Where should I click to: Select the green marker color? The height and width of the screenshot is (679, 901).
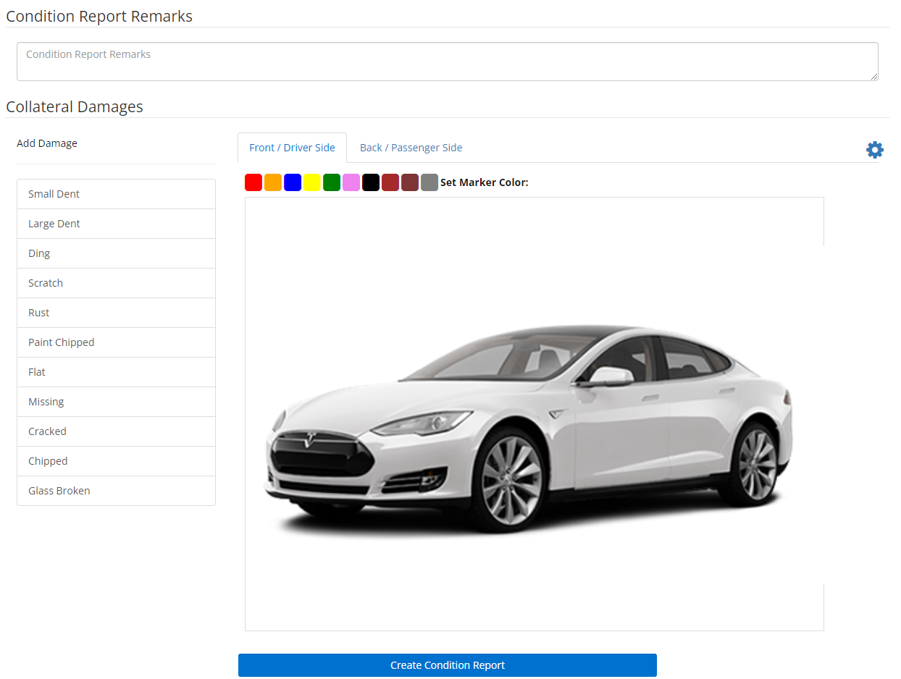click(x=332, y=182)
